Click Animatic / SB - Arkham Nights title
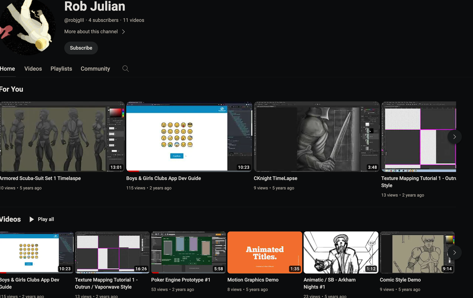This screenshot has width=473, height=298. tap(329, 283)
